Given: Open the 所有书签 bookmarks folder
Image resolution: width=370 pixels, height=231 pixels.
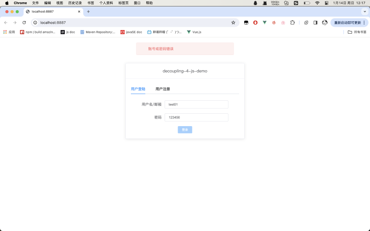Looking at the screenshot, I should pyautogui.click(x=357, y=32).
